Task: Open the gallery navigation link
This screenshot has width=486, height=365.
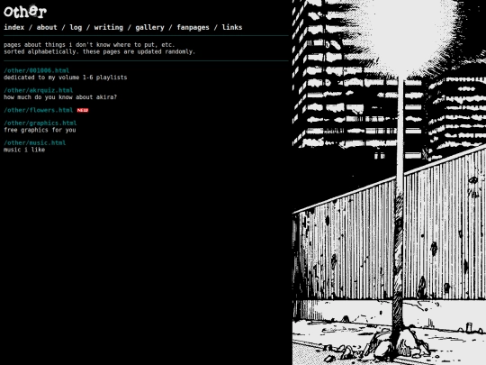Action: coord(149,27)
